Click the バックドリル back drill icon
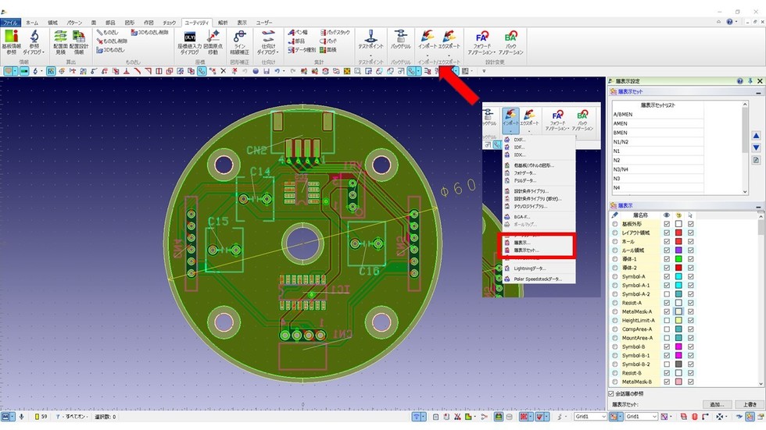Image resolution: width=766 pixels, height=430 pixels. [401, 41]
